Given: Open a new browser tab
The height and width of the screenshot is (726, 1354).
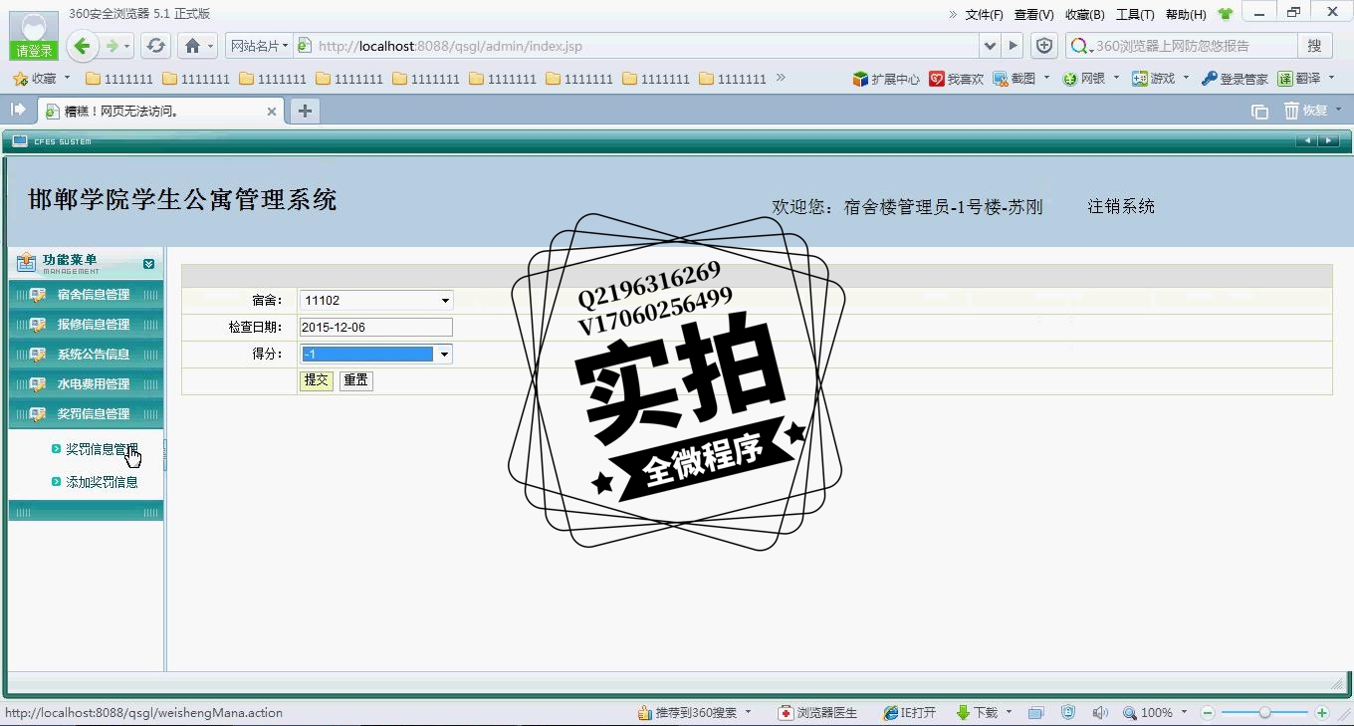Looking at the screenshot, I should (305, 112).
